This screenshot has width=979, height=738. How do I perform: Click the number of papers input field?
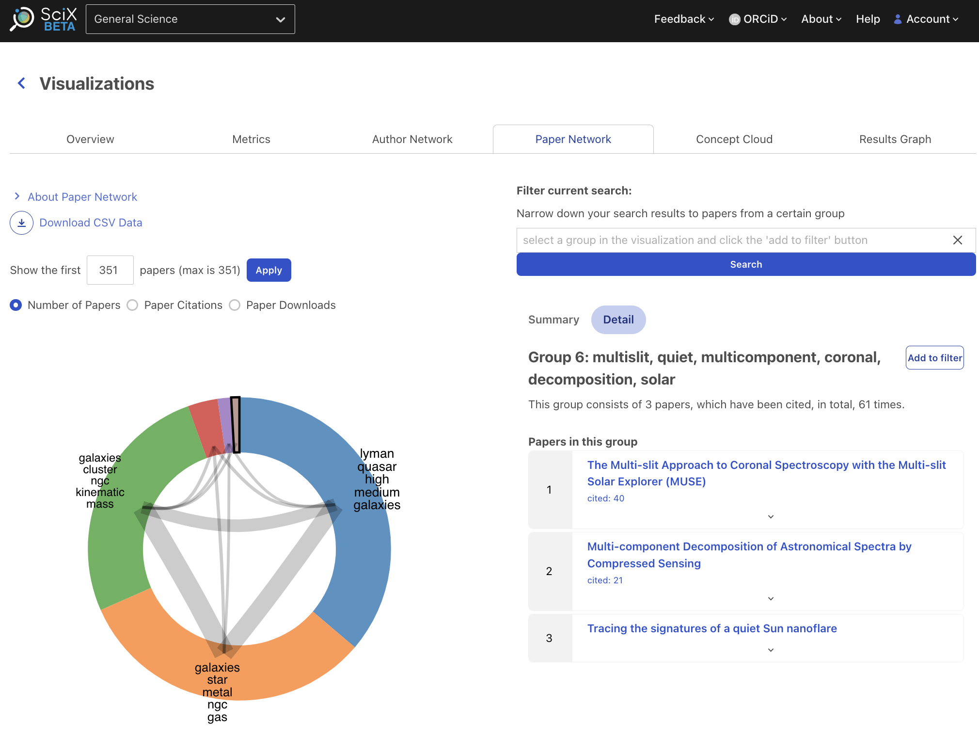click(x=110, y=270)
